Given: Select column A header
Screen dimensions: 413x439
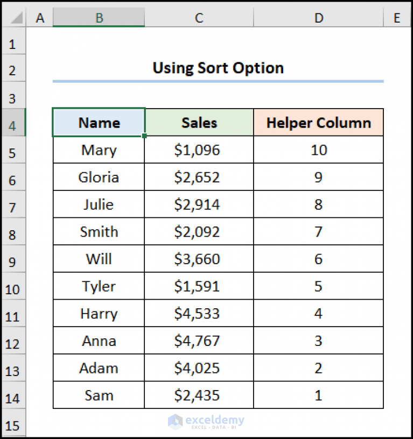Looking at the screenshot, I should point(40,18).
